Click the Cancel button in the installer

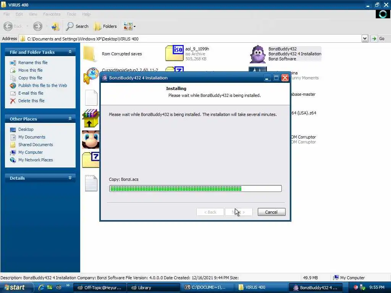271,212
